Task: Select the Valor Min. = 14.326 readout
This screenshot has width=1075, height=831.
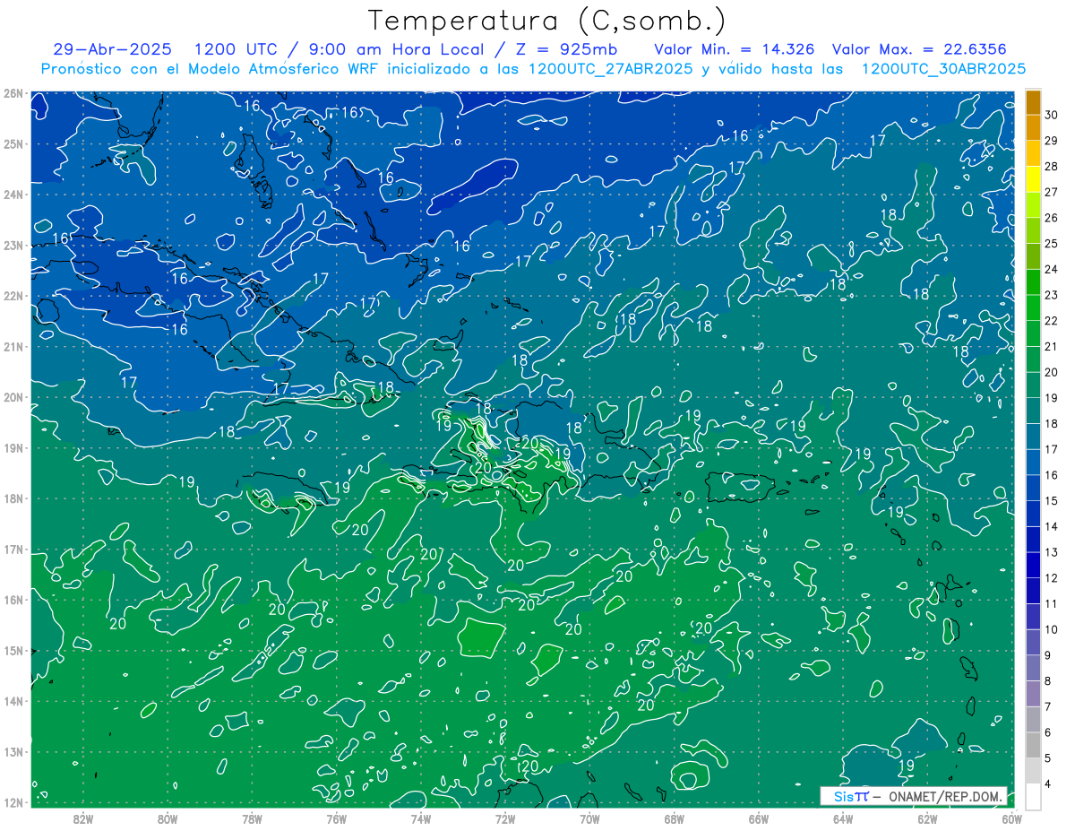Action: 736,49
